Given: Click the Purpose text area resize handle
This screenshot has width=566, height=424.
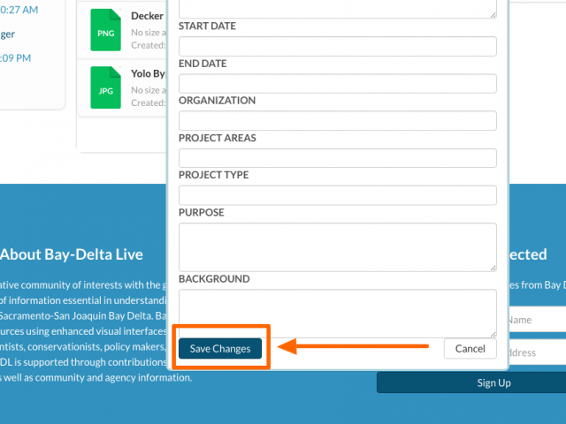Looking at the screenshot, I should pos(492,267).
